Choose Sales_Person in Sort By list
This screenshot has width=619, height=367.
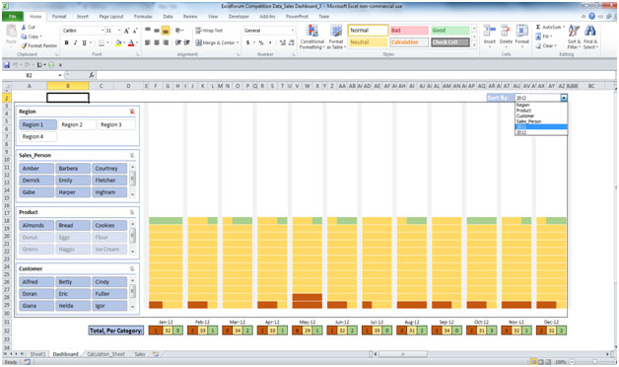pyautogui.click(x=541, y=121)
